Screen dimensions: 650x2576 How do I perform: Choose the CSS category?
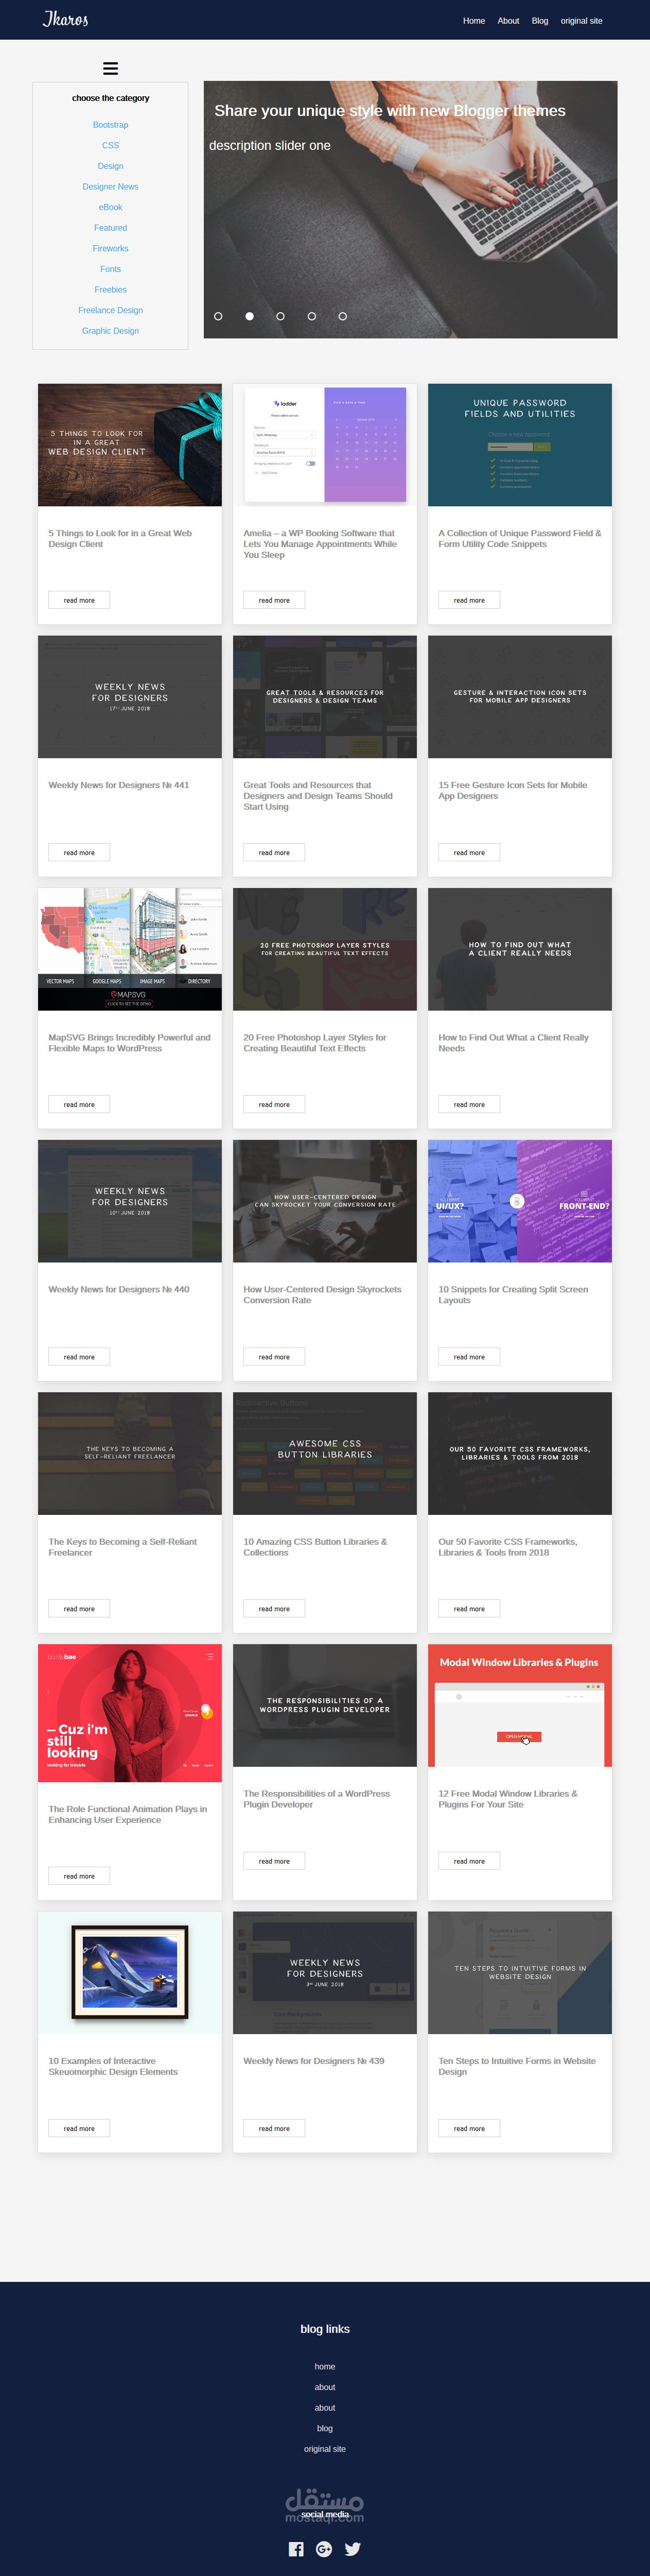pyautogui.click(x=111, y=145)
